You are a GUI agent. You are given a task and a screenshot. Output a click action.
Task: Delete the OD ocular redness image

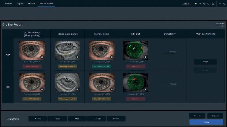pos(42,57)
